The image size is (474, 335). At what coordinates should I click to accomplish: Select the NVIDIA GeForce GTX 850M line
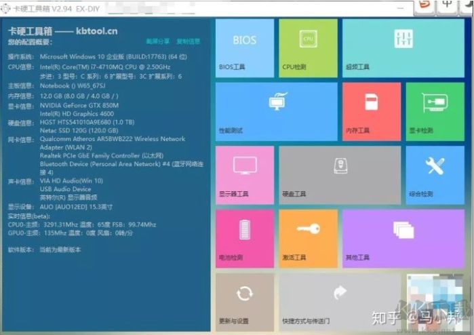(x=79, y=105)
